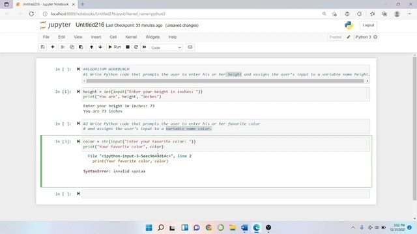Cut selected cells with scissors icon
This screenshot has width=417, height=234.
pos(63,47)
